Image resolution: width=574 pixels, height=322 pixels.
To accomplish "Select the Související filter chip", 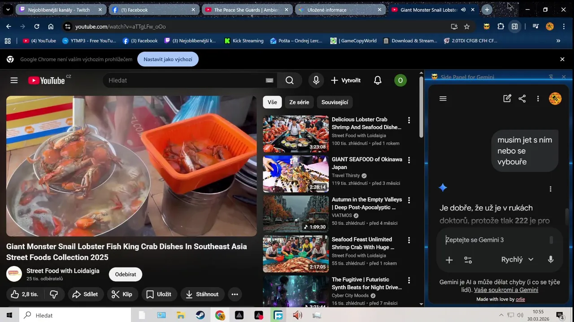I will click(335, 102).
